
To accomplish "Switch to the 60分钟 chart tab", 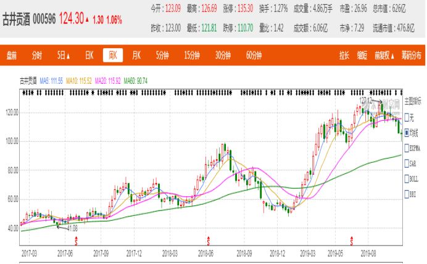I will [x=254, y=56].
